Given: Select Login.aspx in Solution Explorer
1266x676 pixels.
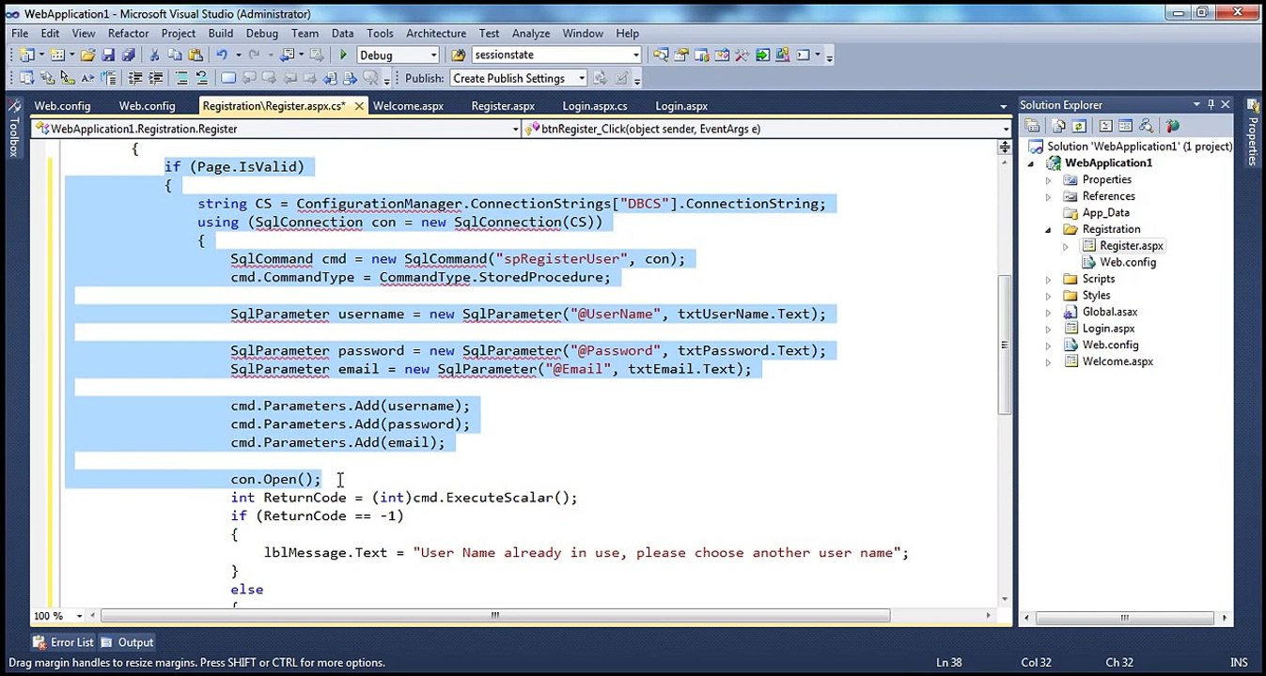Looking at the screenshot, I should pyautogui.click(x=1108, y=329).
